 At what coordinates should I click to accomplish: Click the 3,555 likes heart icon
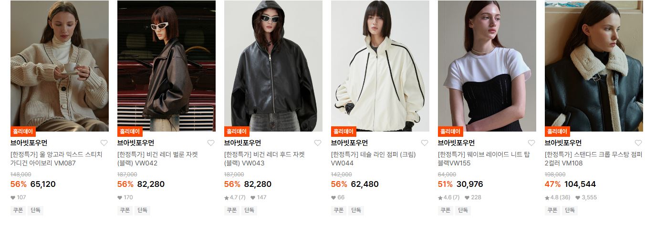[578, 197]
